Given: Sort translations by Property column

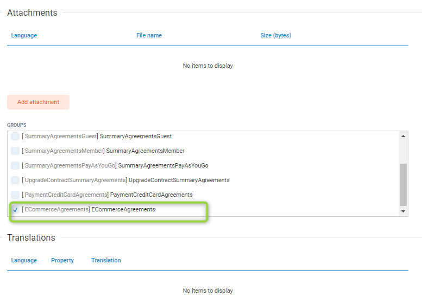Looking at the screenshot, I should 62,261.
